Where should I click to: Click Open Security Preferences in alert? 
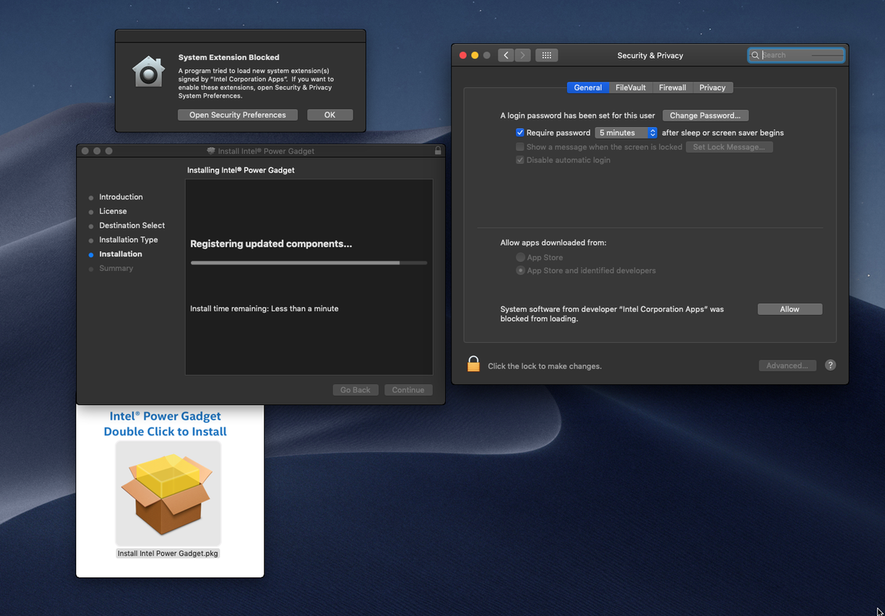pyautogui.click(x=238, y=115)
